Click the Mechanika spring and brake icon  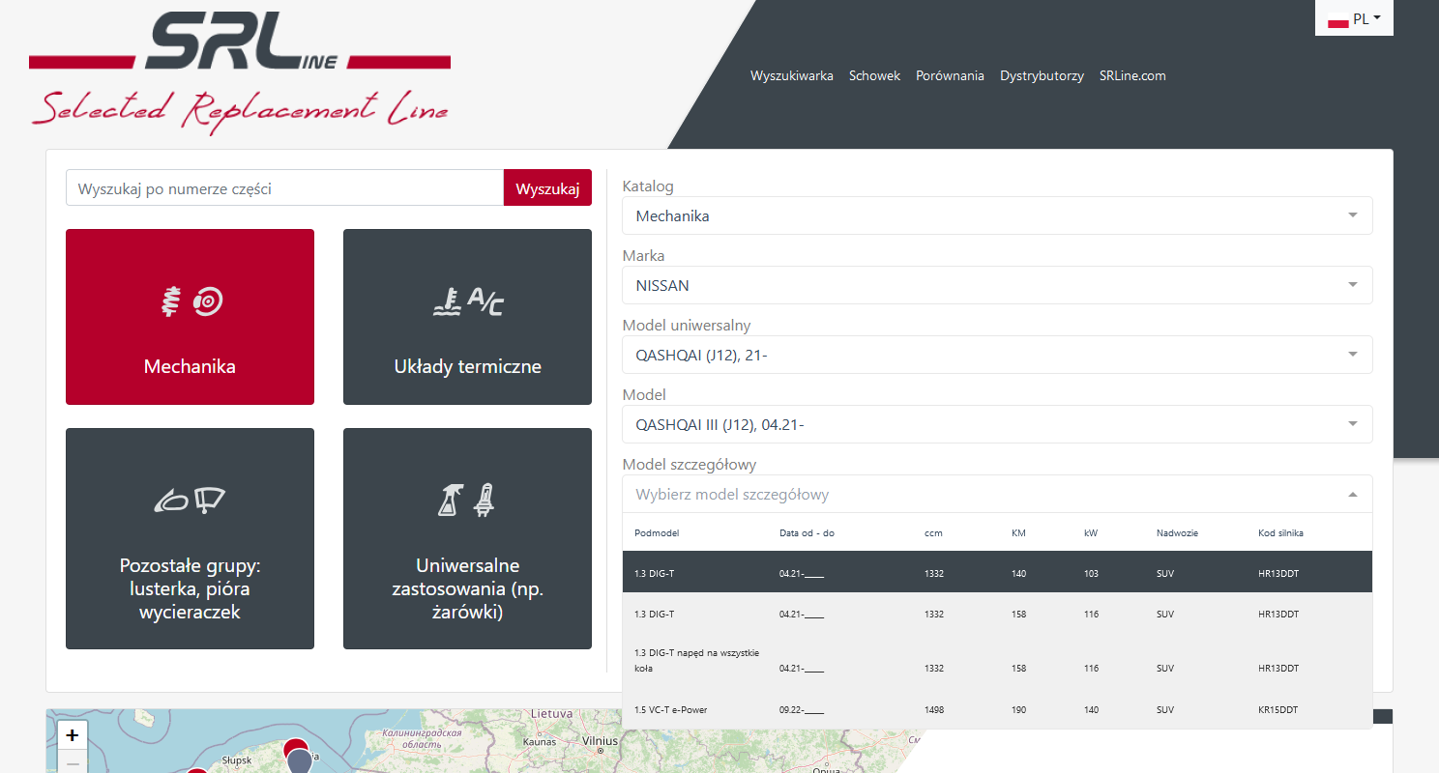click(191, 301)
